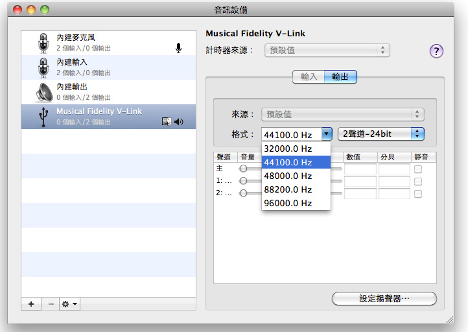Select 內建輸入 in the device list
The image size is (468, 332).
[x=108, y=67]
